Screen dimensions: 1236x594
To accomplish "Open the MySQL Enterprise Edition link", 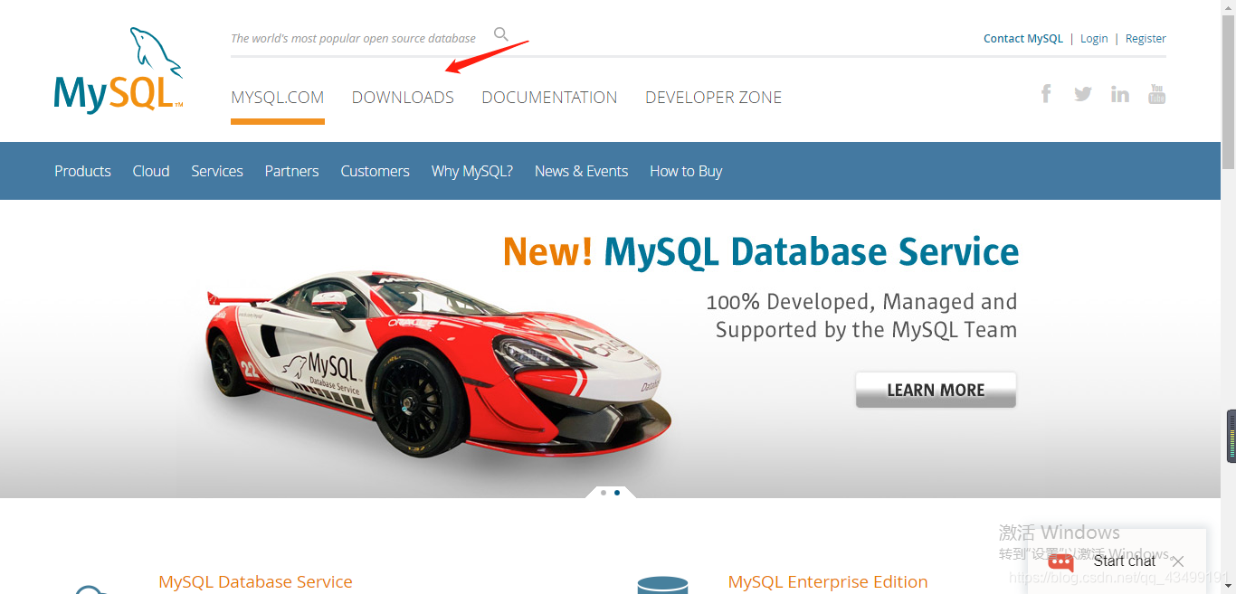I will pos(828,581).
